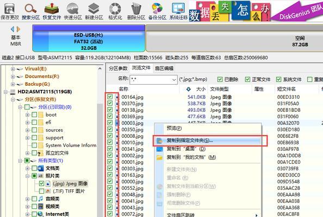The image size is (323, 217).
Task: Select the 空闲 87.2GB free space bar
Action: click(234, 38)
